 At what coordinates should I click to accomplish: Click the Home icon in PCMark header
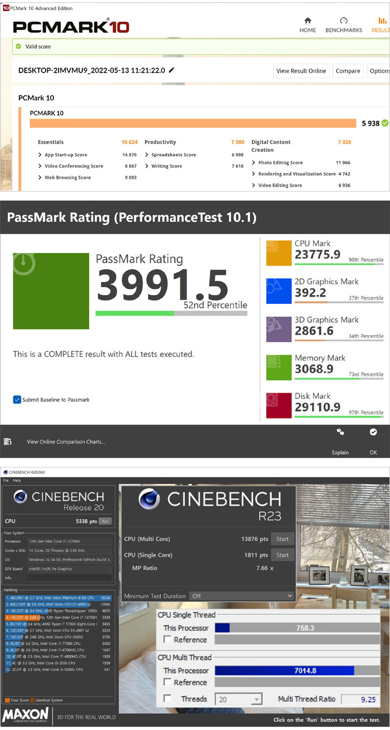(308, 21)
